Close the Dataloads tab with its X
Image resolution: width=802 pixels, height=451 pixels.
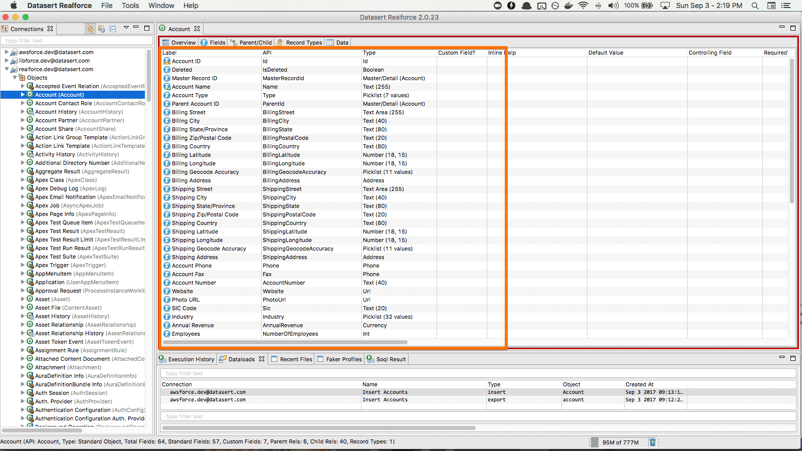click(262, 359)
